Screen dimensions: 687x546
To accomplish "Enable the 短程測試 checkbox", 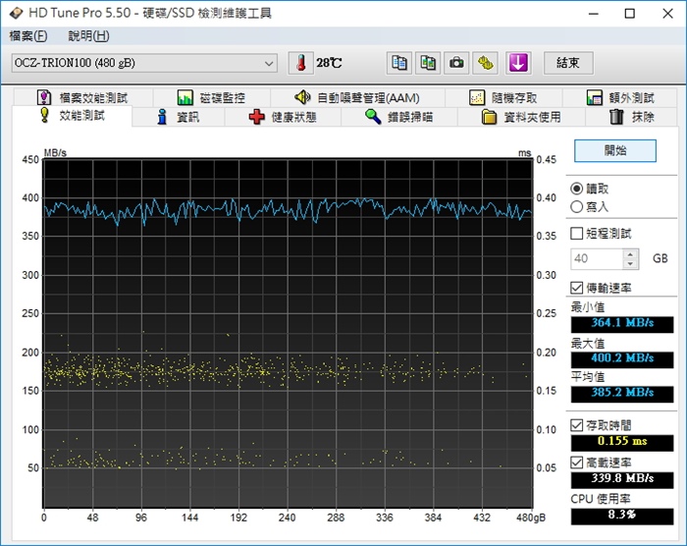I will (577, 234).
